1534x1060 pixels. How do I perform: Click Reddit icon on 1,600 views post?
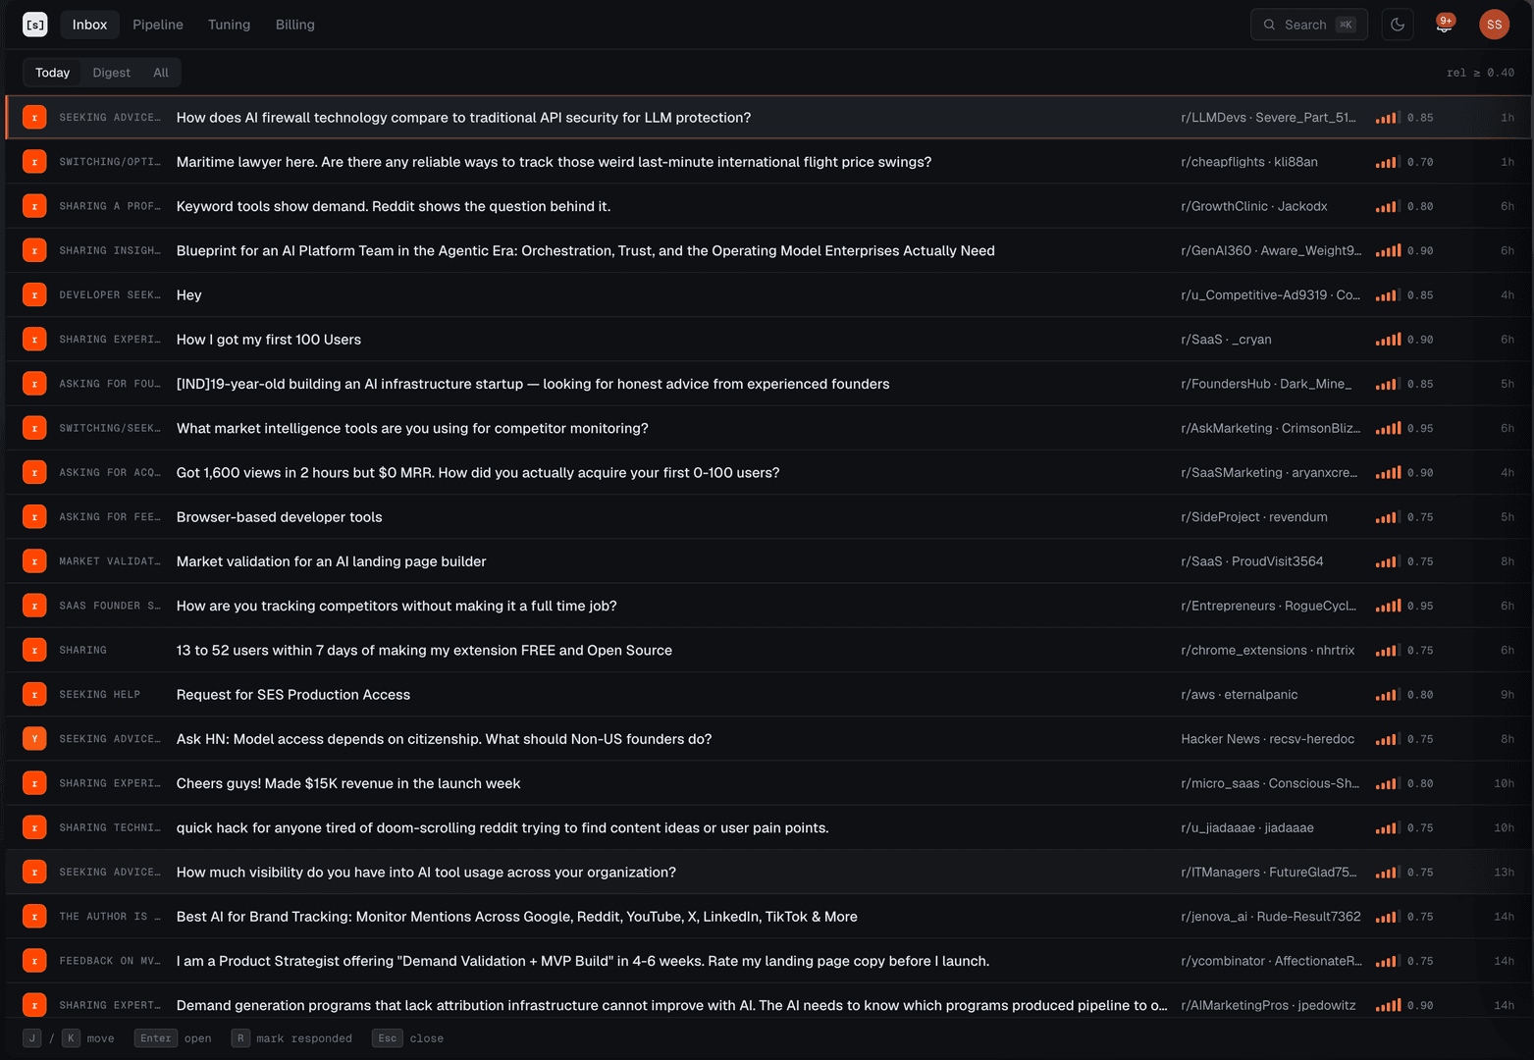[x=34, y=473]
